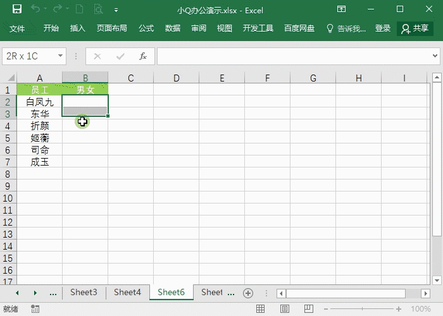Switch to Normal view in status bar

[260, 309]
